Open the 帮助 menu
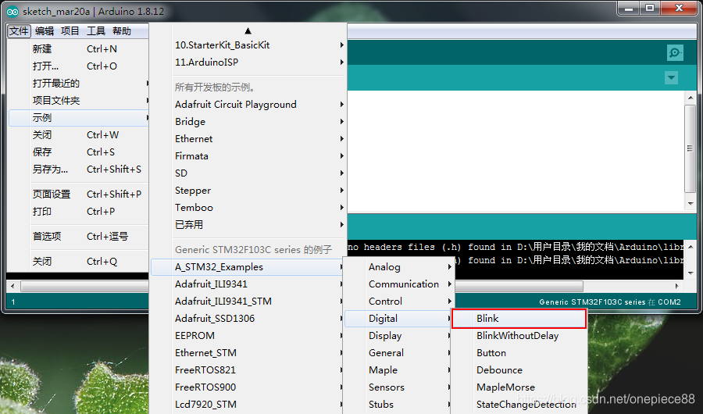703x414 pixels. tap(122, 31)
